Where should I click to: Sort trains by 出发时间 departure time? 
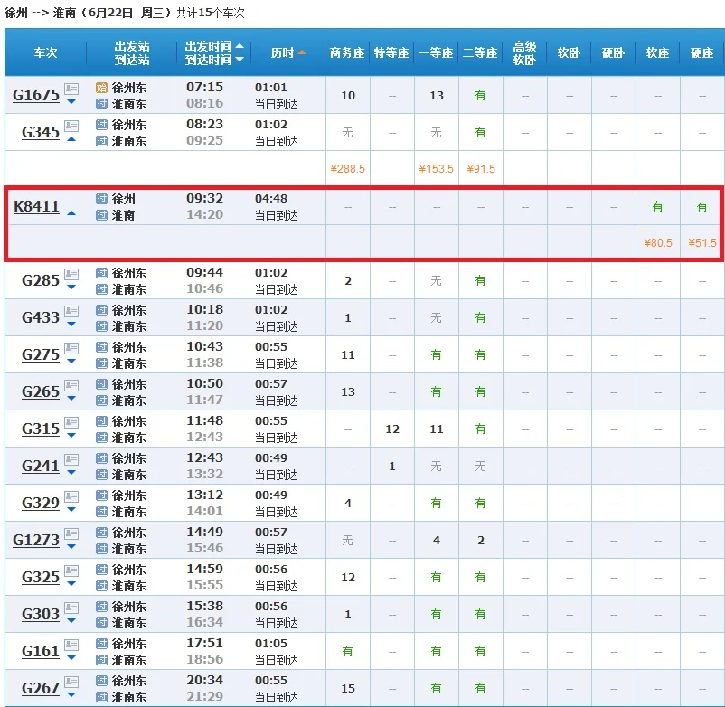pos(214,45)
